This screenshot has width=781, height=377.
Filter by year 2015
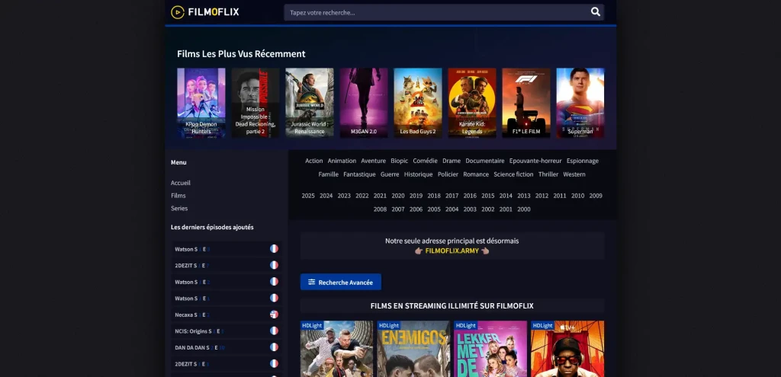[487, 196]
